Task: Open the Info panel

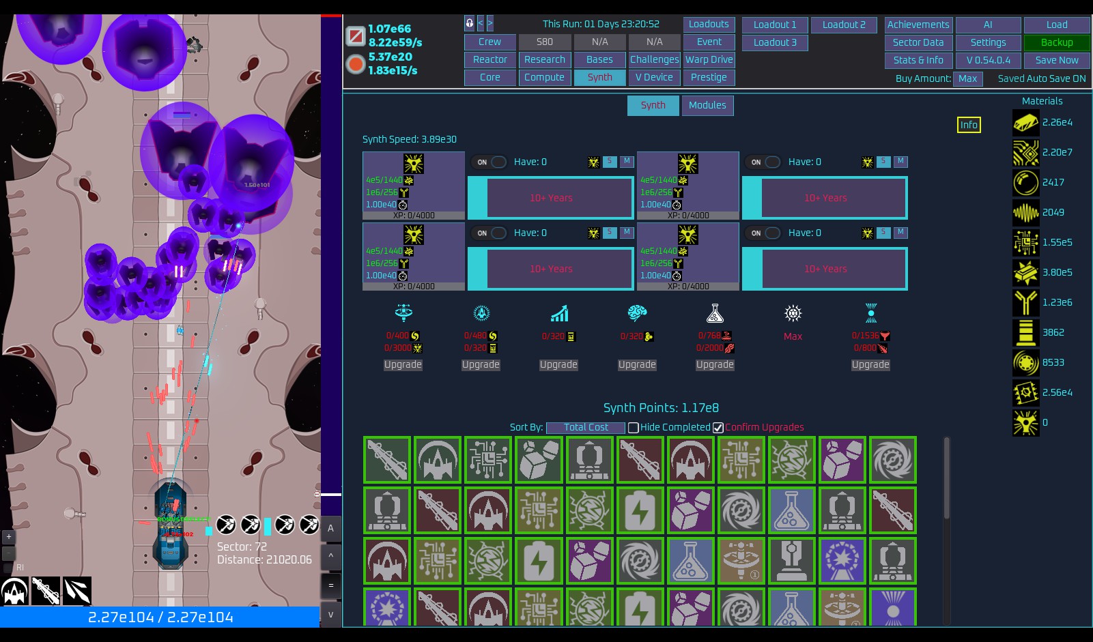Action: click(x=969, y=125)
